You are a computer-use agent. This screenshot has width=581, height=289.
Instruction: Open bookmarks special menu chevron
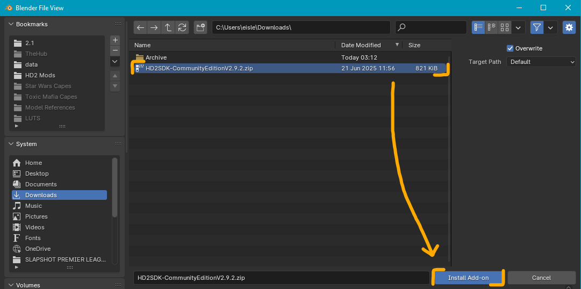pos(115,61)
